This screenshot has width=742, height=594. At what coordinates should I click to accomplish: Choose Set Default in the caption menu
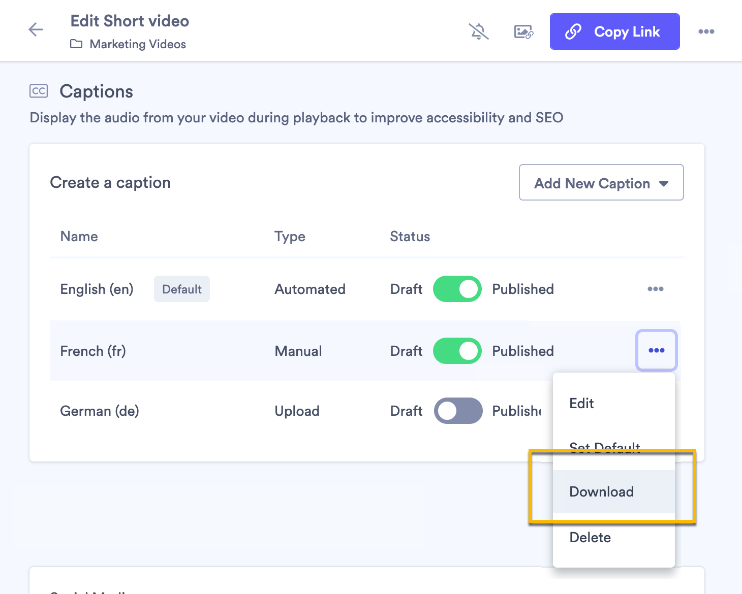tap(605, 446)
